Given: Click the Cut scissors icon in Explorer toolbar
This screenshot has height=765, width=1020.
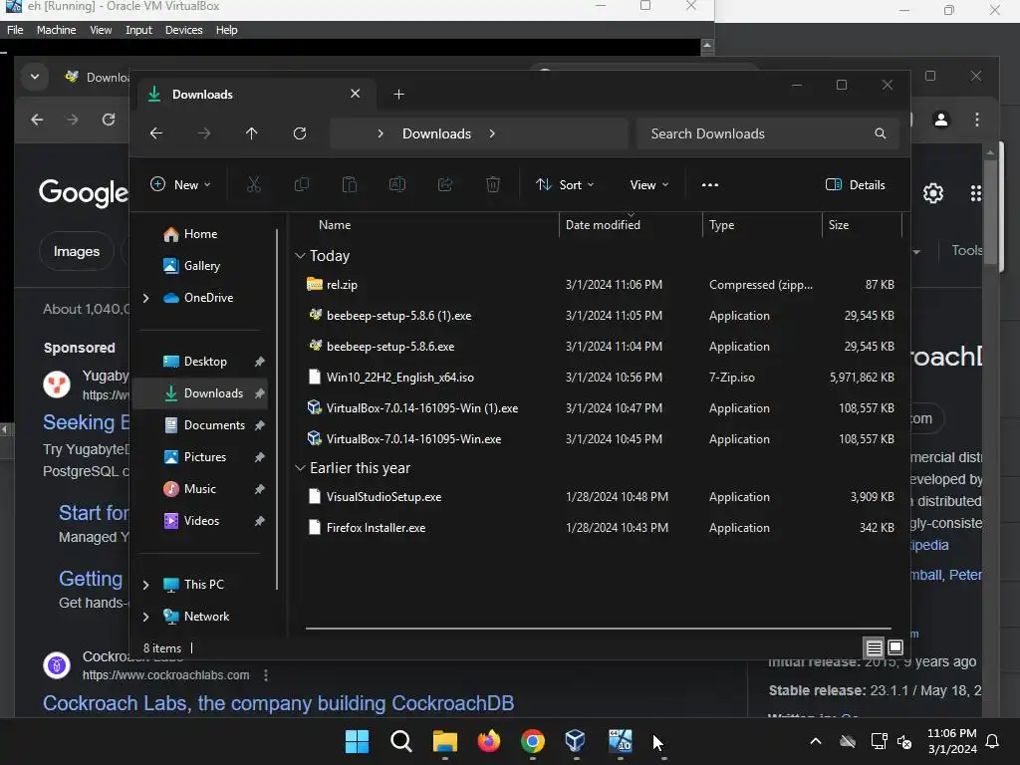Looking at the screenshot, I should [x=254, y=184].
